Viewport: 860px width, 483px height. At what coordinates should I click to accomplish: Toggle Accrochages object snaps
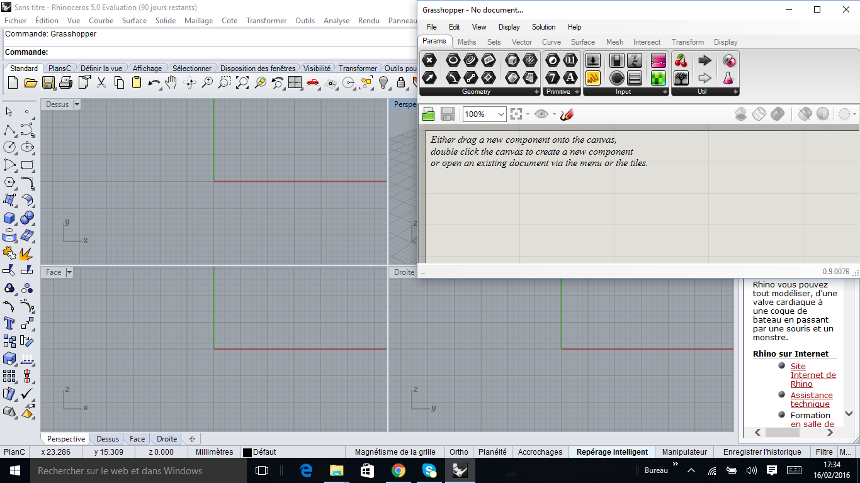pyautogui.click(x=540, y=452)
